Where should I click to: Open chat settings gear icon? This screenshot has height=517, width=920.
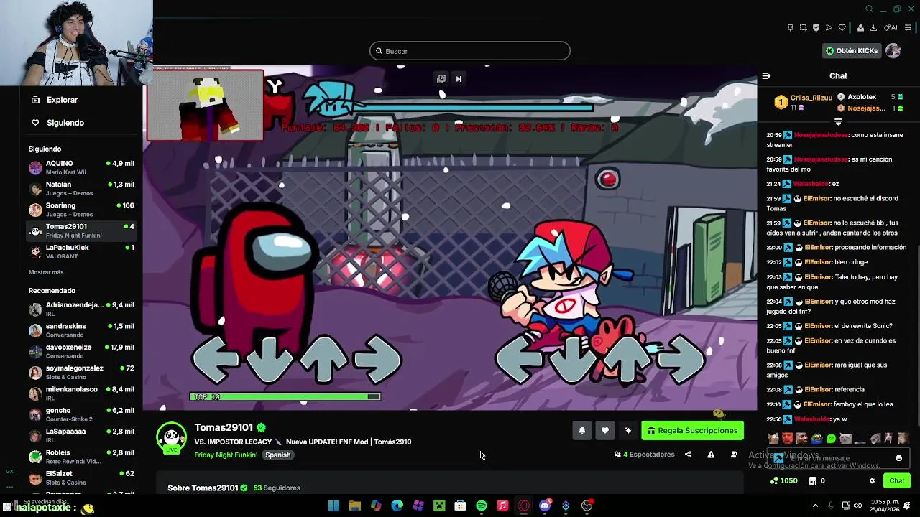[872, 480]
